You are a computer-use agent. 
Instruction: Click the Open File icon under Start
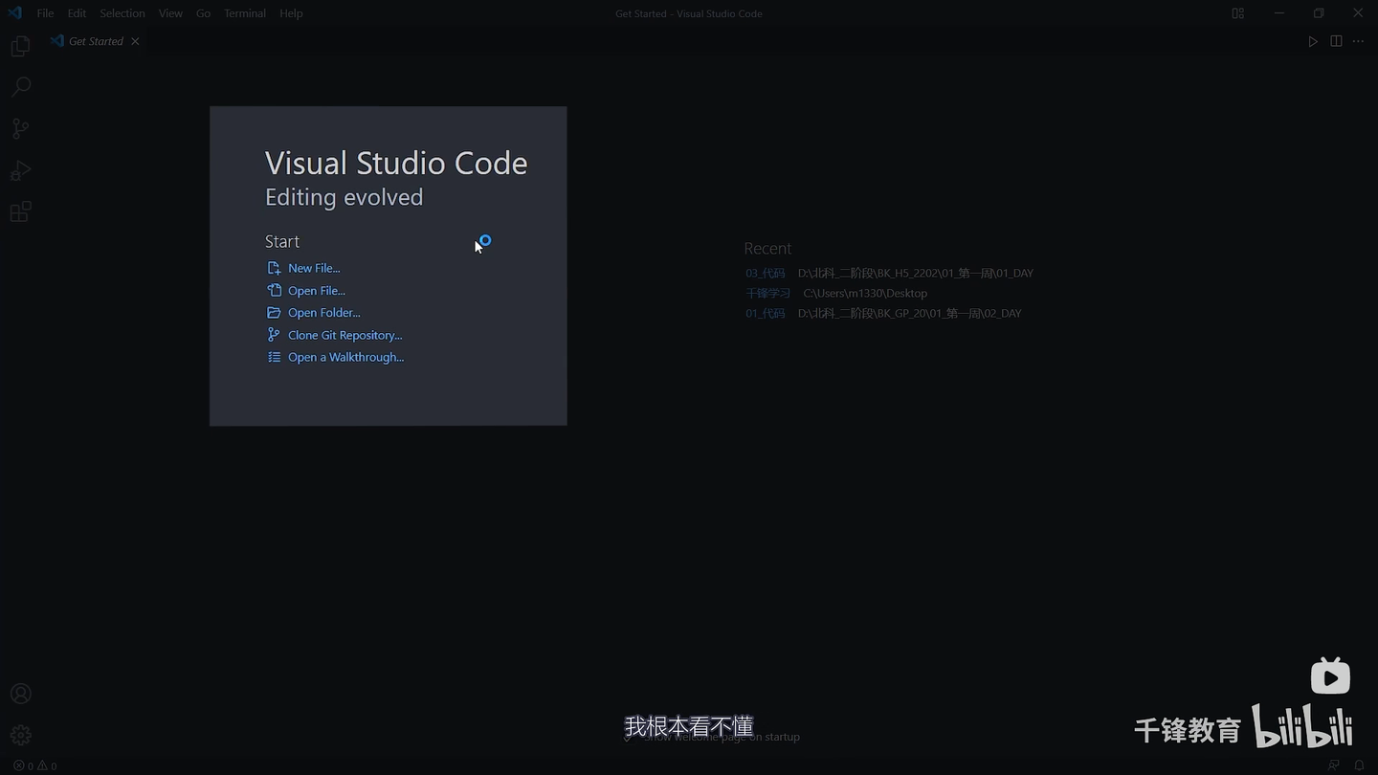(274, 290)
